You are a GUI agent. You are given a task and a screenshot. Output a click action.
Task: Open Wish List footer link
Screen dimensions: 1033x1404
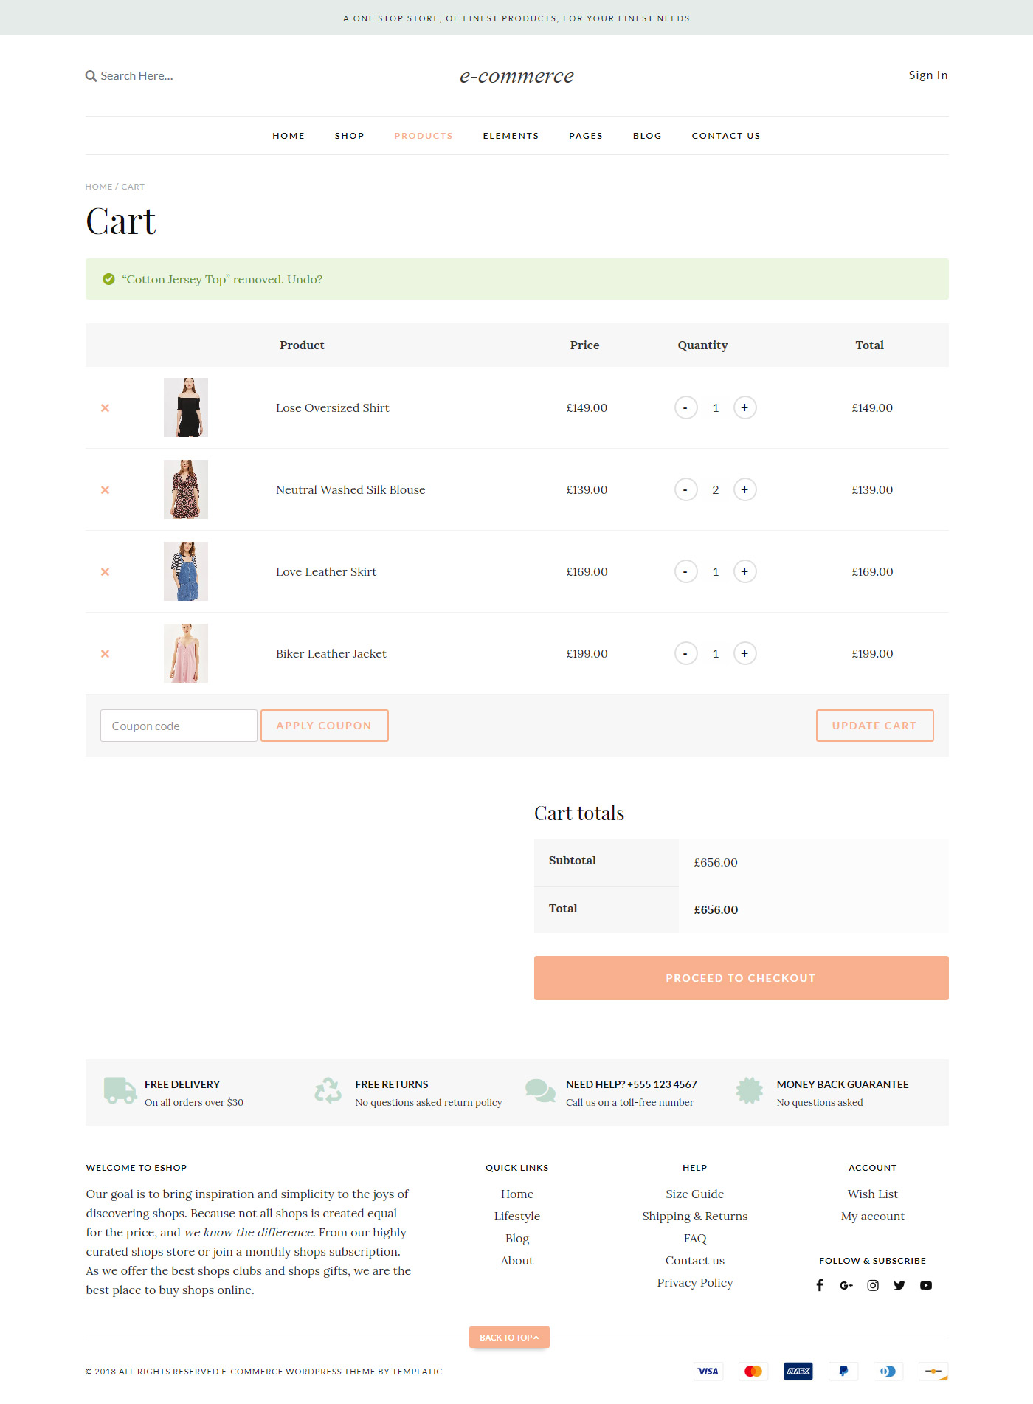click(x=873, y=1194)
